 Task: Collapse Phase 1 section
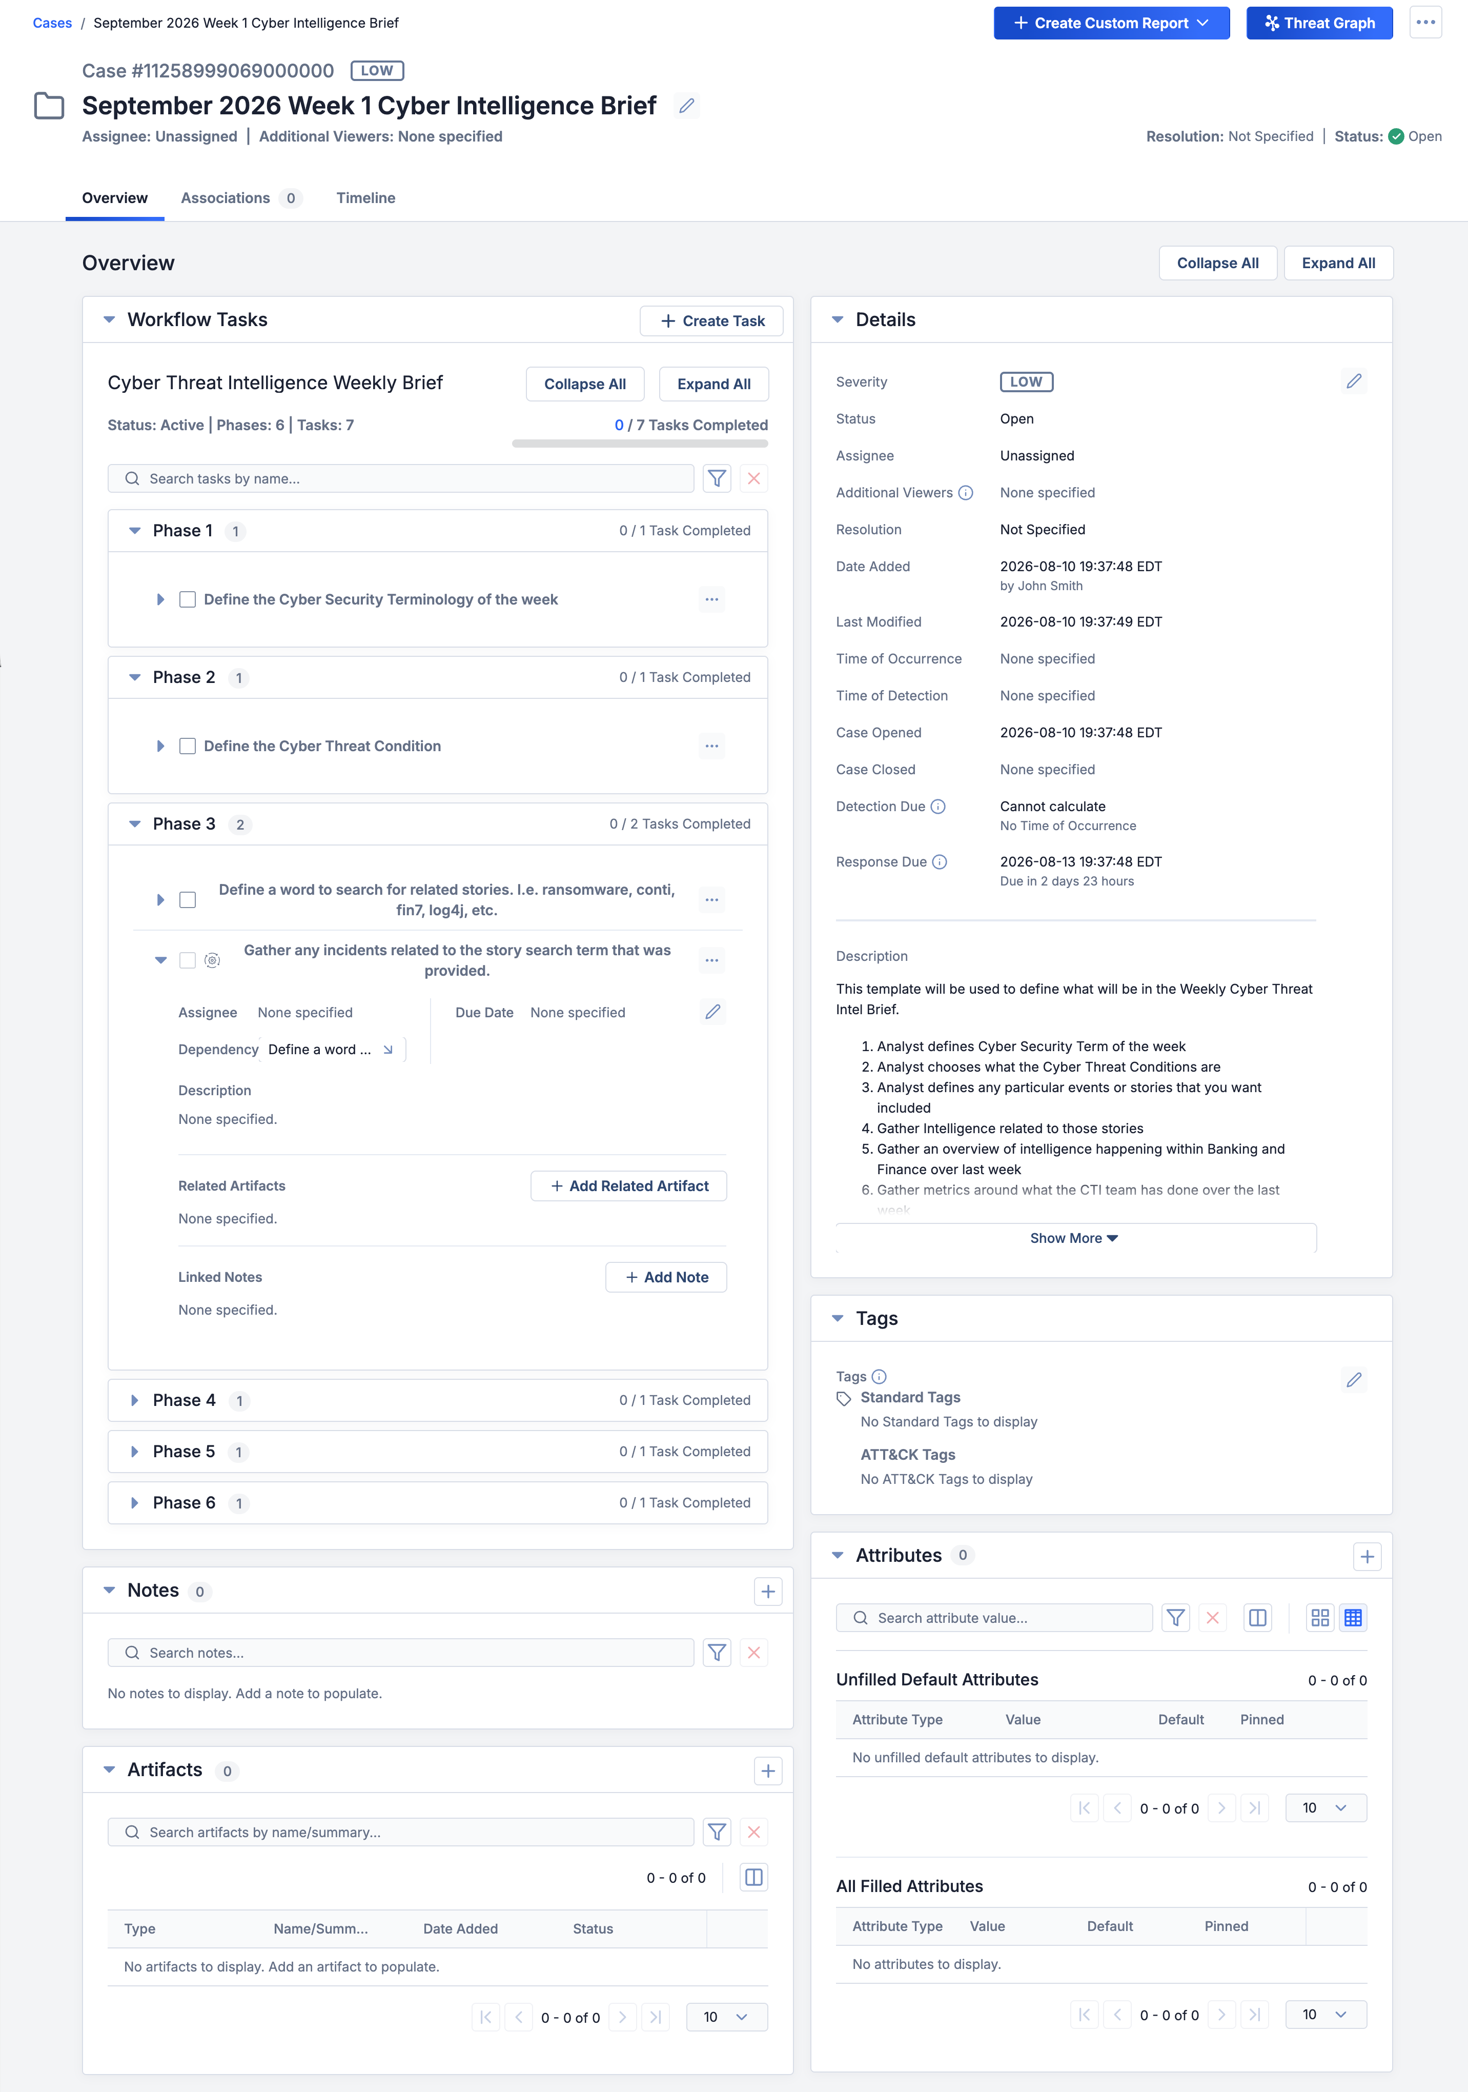135,530
